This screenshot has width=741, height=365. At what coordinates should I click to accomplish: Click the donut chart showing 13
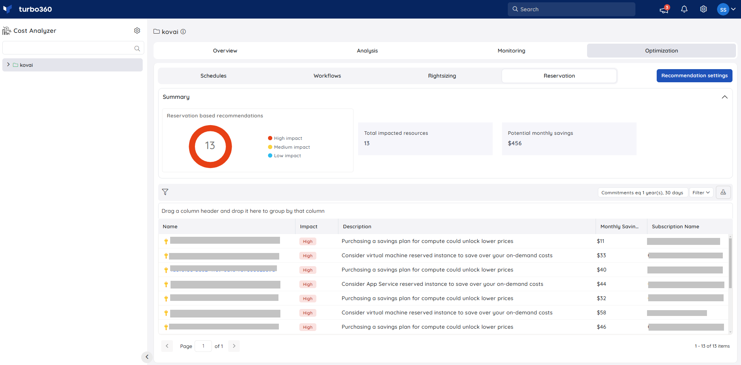(210, 146)
